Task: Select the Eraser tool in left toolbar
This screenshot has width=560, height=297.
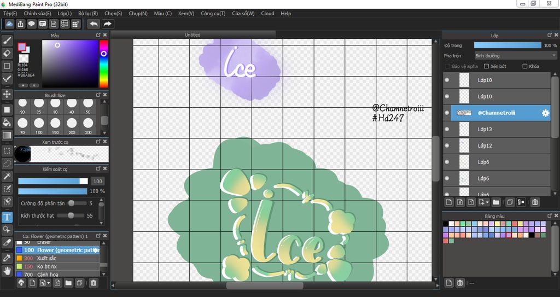Action: 7,53
